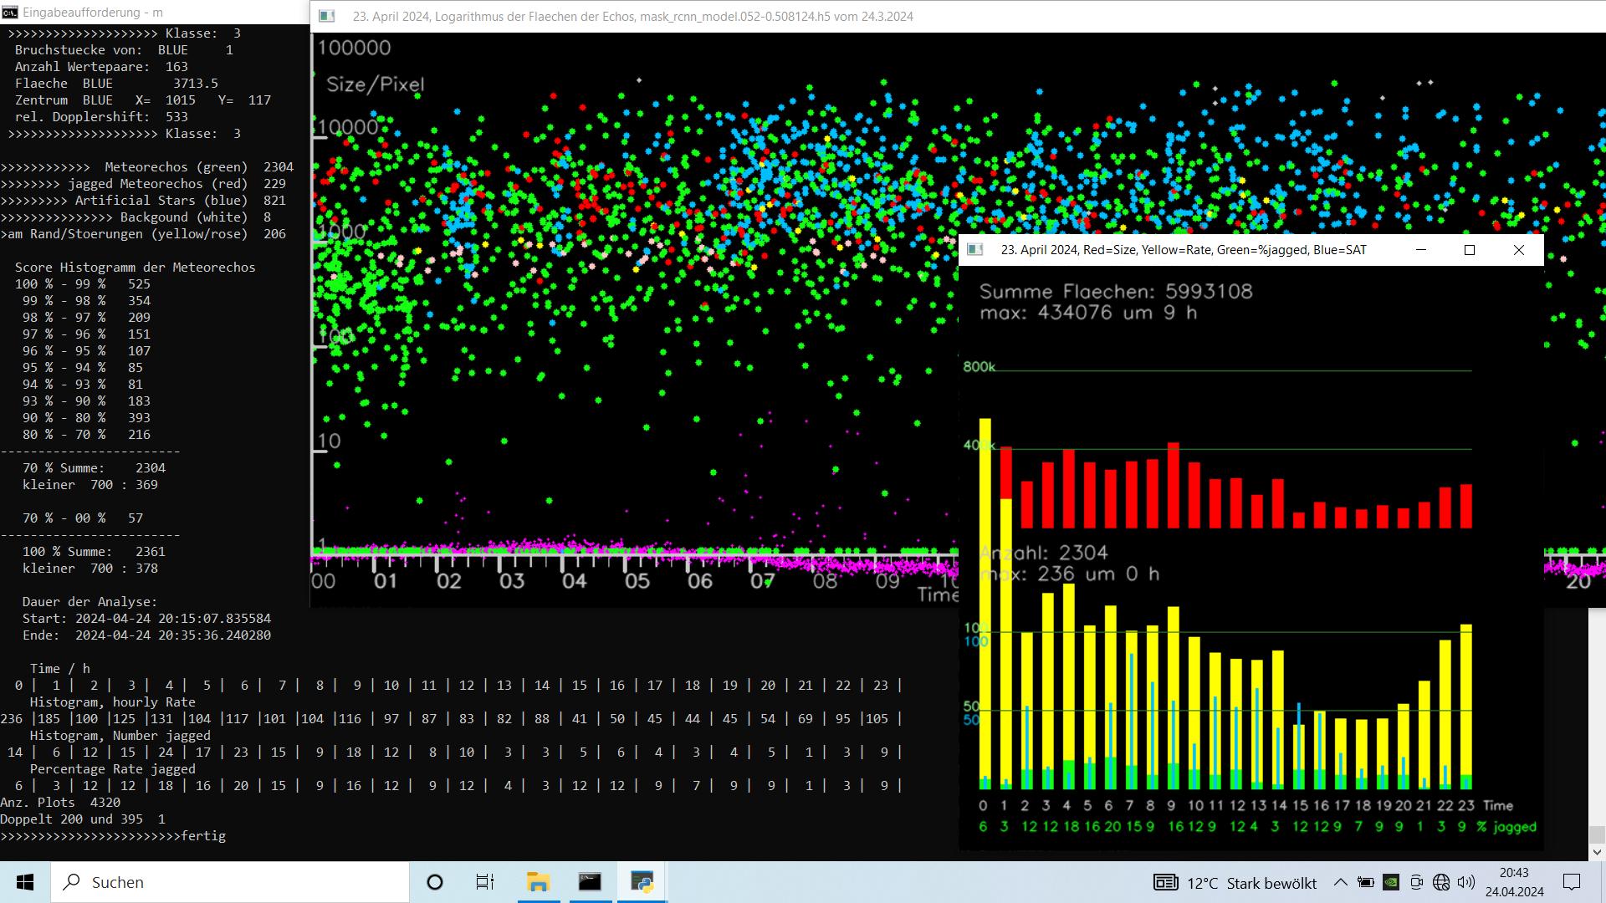This screenshot has height=903, width=1606.
Task: Open the battery power tray icon
Action: pyautogui.click(x=1365, y=882)
